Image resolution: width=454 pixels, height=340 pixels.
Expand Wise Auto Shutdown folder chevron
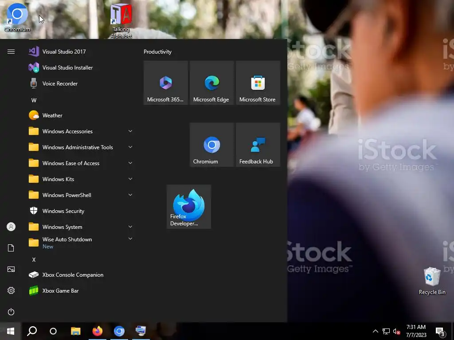[130, 239]
